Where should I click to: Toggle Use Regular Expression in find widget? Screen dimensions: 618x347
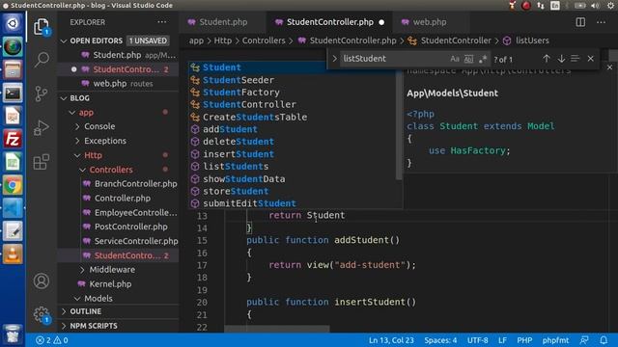[483, 59]
